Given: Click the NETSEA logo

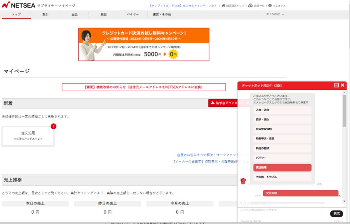Looking at the screenshot, I should point(18,5).
